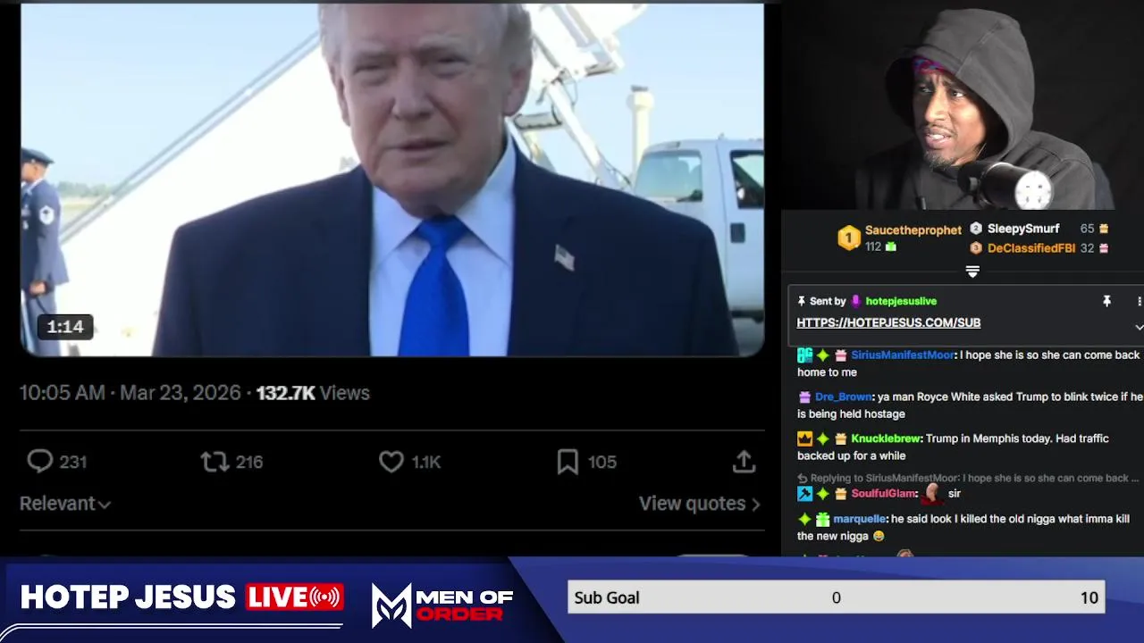The width and height of the screenshot is (1144, 643).
Task: Click Saucetheprophet in the leaderboard
Action: click(x=913, y=230)
